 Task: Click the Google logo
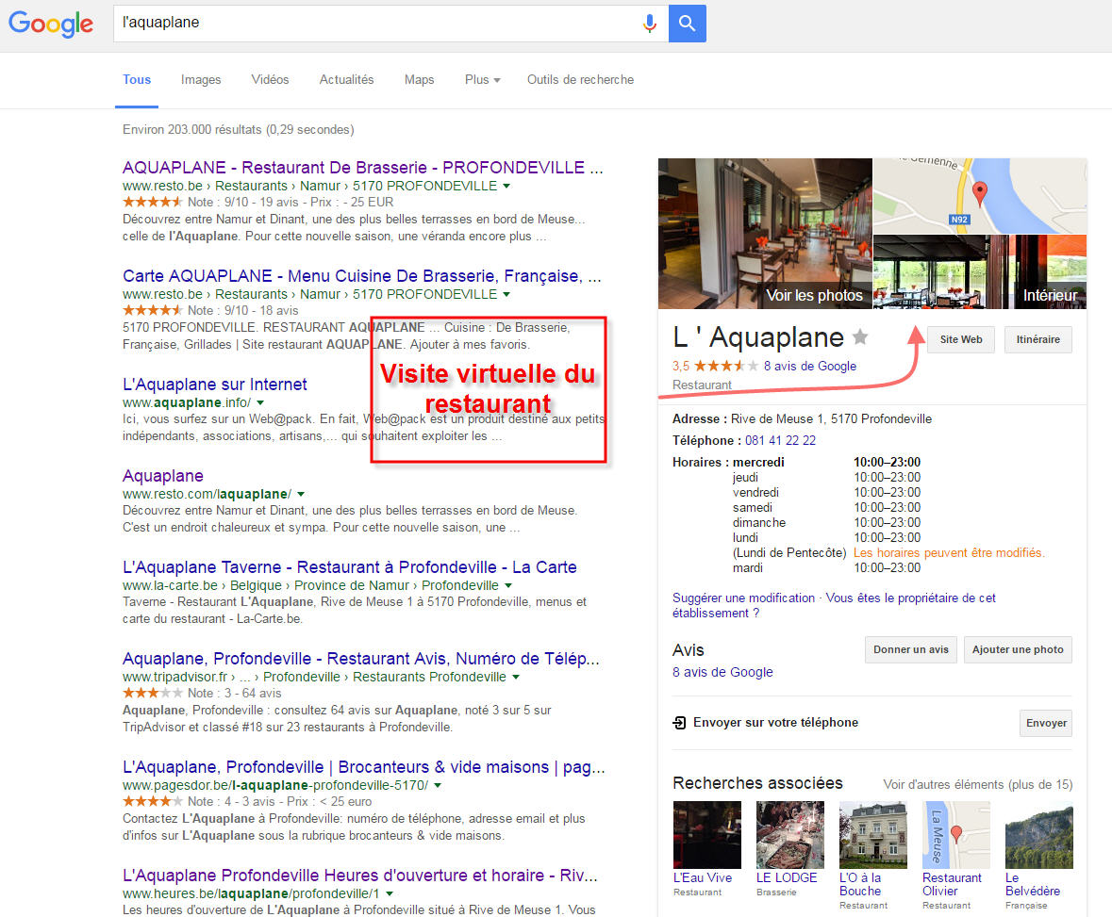[50, 24]
